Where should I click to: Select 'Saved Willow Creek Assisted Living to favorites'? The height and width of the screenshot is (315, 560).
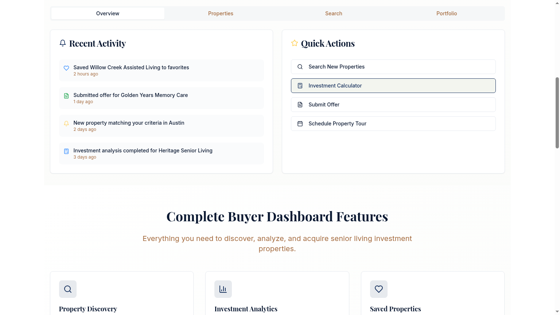[x=131, y=67]
